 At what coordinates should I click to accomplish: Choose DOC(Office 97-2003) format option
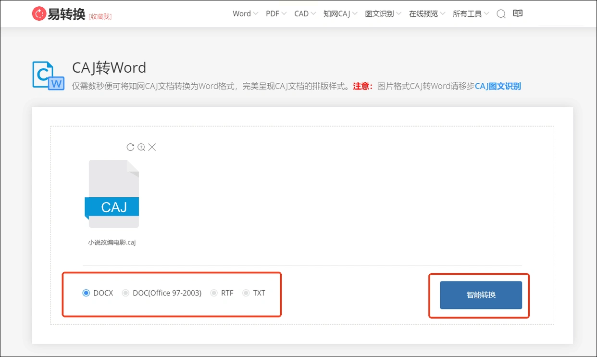pyautogui.click(x=162, y=293)
